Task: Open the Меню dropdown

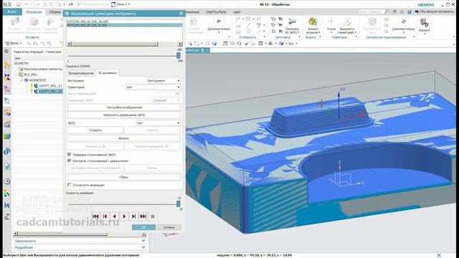Action: coord(14,43)
